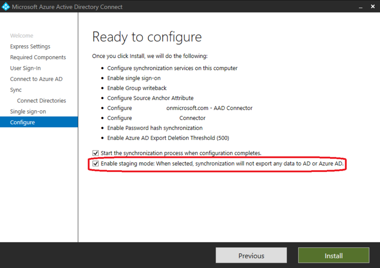Image resolution: width=380 pixels, height=268 pixels.
Task: Open Connect Directories sub-step
Action: 42,100
